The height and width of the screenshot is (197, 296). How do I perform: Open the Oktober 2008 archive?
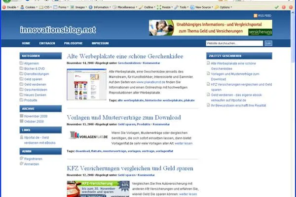pos(34,122)
